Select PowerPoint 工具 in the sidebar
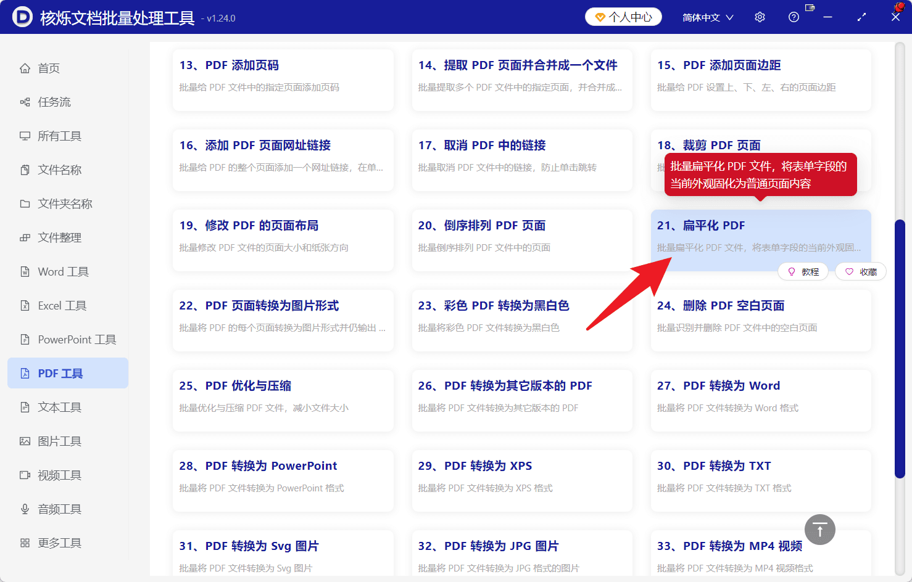 [68, 340]
